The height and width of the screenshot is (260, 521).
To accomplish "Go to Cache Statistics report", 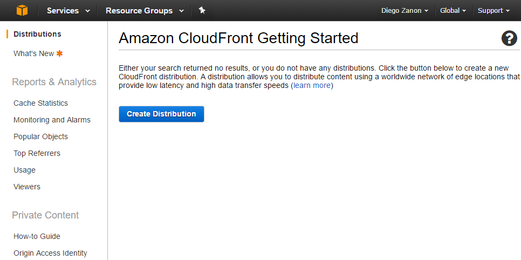I will point(40,103).
